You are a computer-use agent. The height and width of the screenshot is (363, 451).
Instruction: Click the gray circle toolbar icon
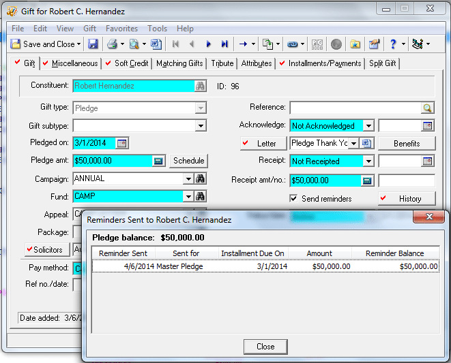click(336, 44)
